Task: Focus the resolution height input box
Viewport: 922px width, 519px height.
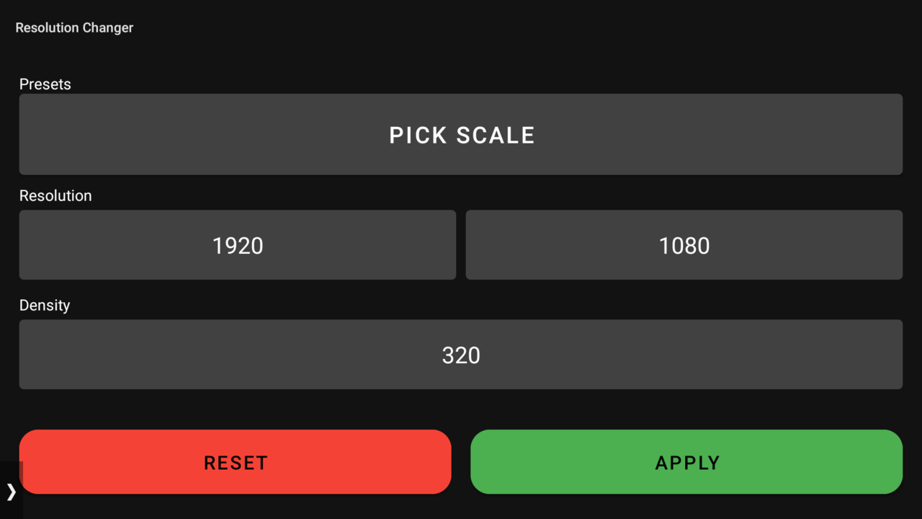Action: tap(684, 246)
